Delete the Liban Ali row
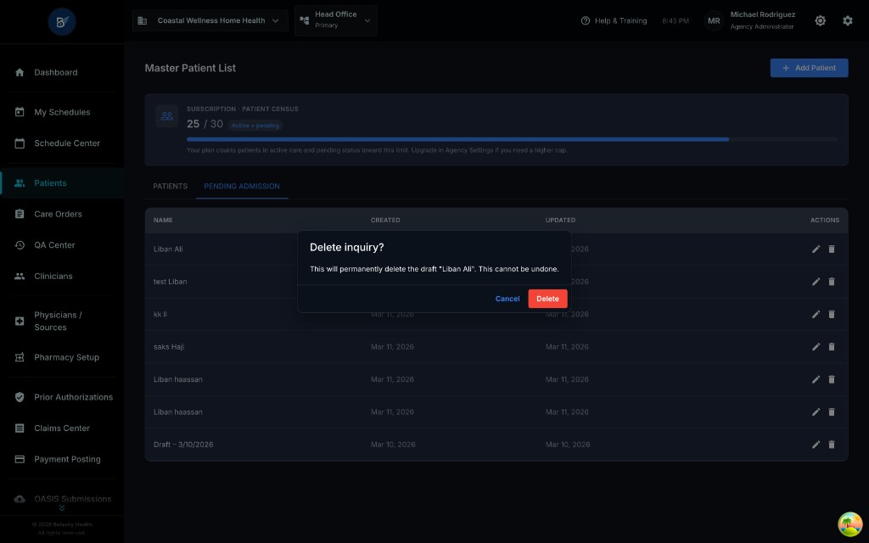Image resolution: width=869 pixels, height=543 pixels. tap(832, 249)
